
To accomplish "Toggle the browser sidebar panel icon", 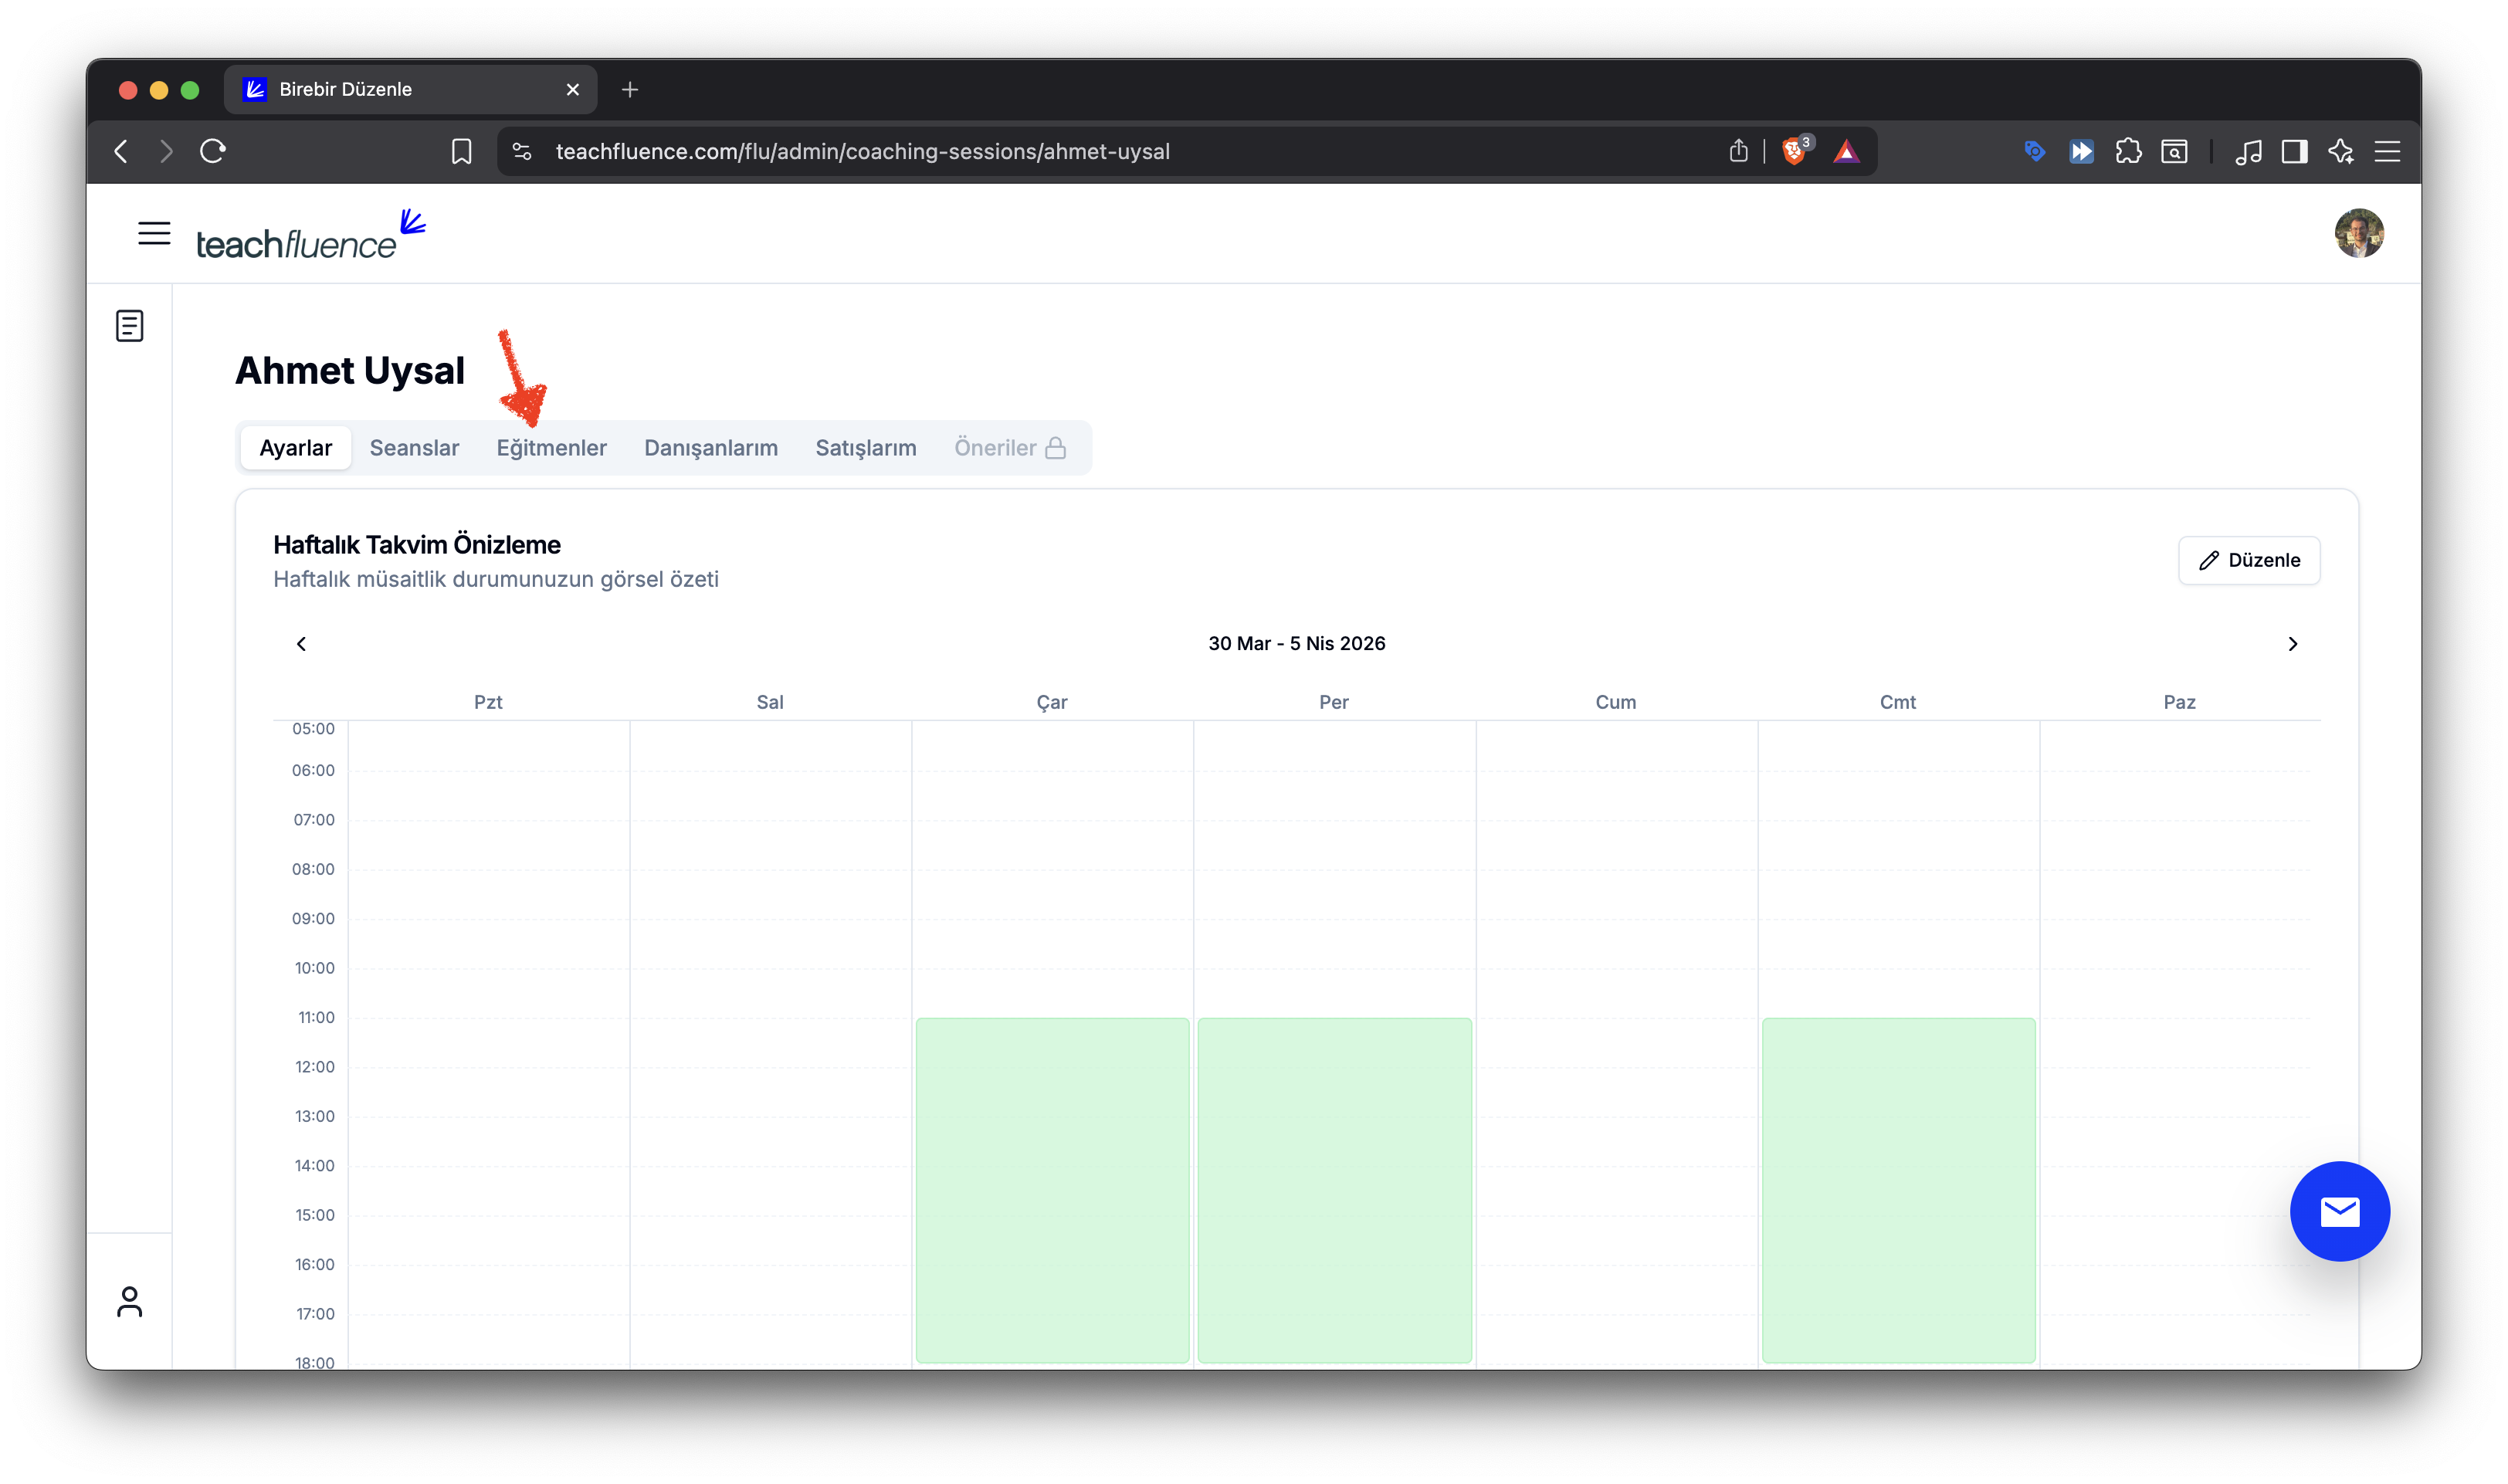I will [2294, 151].
